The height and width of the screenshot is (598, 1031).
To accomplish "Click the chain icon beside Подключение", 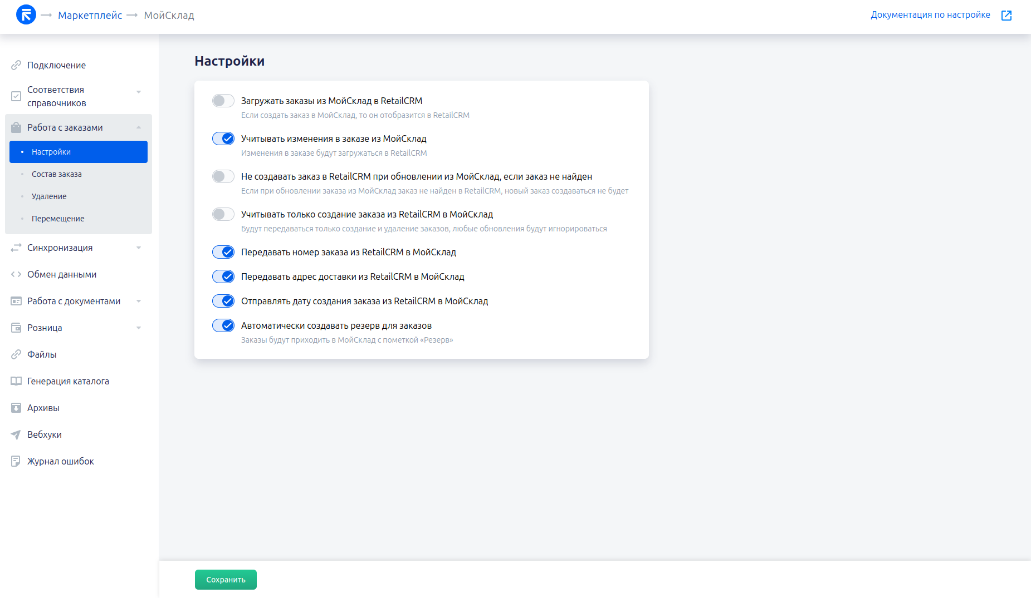I will pos(16,65).
